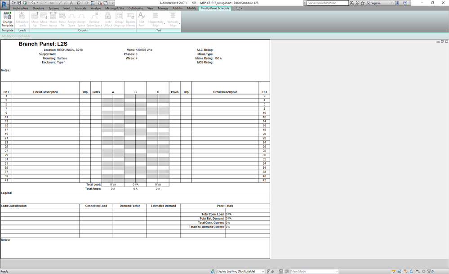This screenshot has width=449, height=274.
Task: Click Edit Font tool
Action: click(x=142, y=19)
